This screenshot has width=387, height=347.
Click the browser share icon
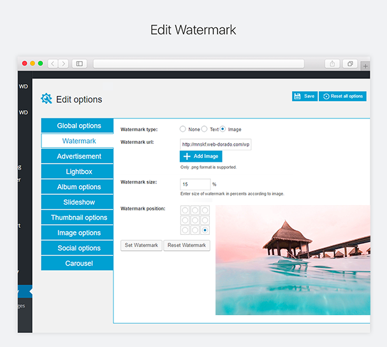point(333,64)
